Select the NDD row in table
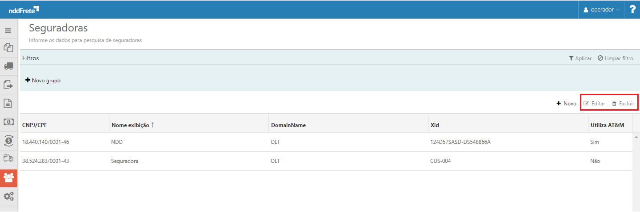Image resolution: width=640 pixels, height=212 pixels. click(326, 142)
